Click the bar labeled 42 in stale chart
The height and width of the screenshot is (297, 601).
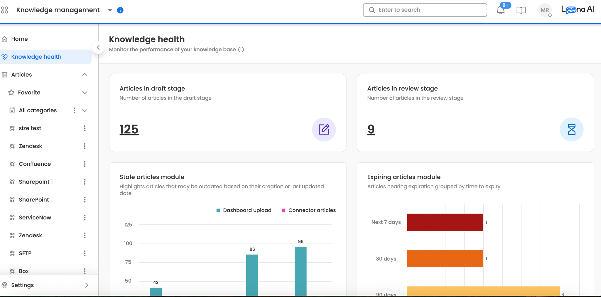pos(156,292)
